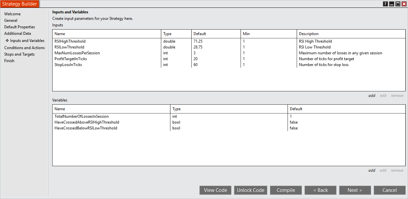Select General in the left sidebar
The image size is (408, 199).
click(x=11, y=20)
